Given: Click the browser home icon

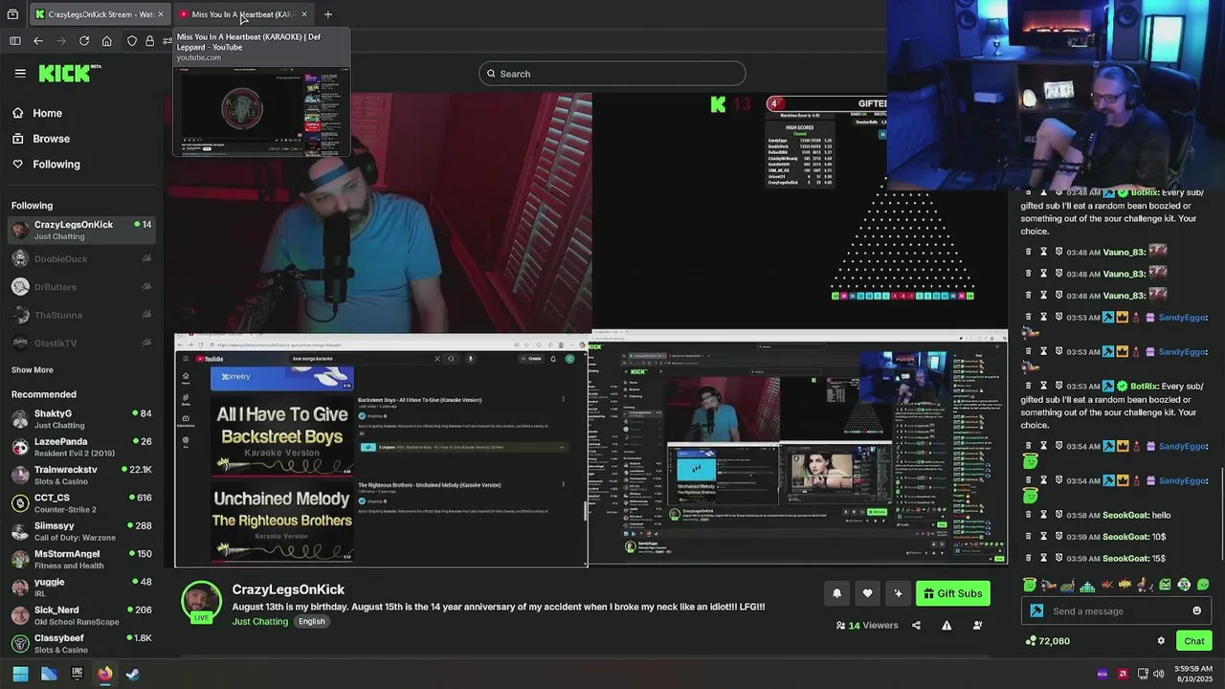Looking at the screenshot, I should pyautogui.click(x=107, y=41).
